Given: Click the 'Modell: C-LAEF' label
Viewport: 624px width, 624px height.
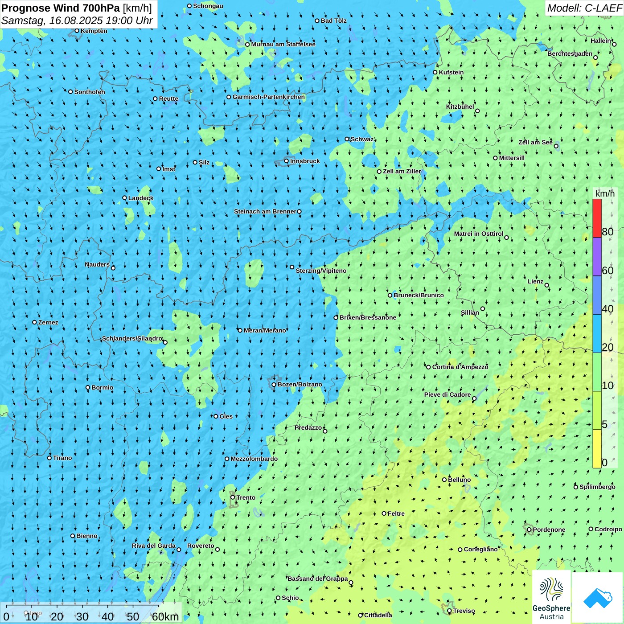Looking at the screenshot, I should pyautogui.click(x=584, y=8).
